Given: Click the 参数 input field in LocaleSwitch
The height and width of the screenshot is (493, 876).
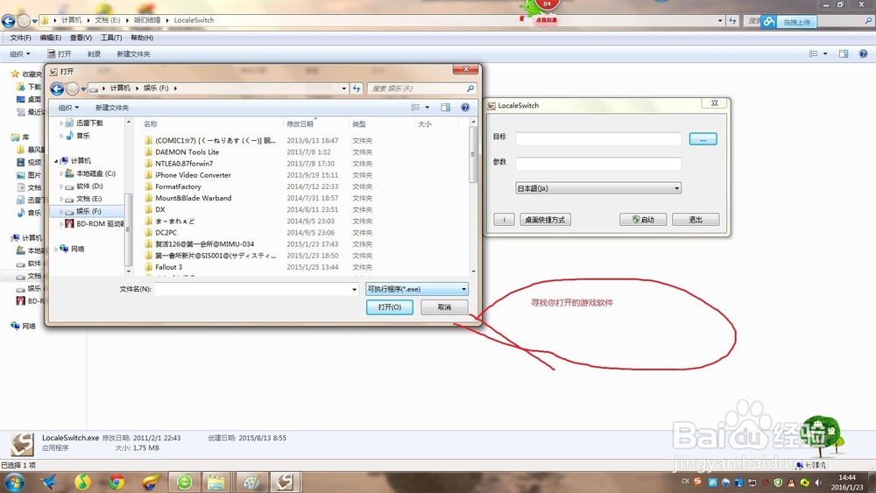Looking at the screenshot, I should [598, 164].
